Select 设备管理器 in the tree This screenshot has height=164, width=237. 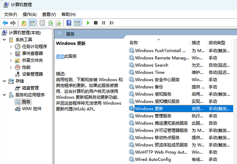point(32,74)
